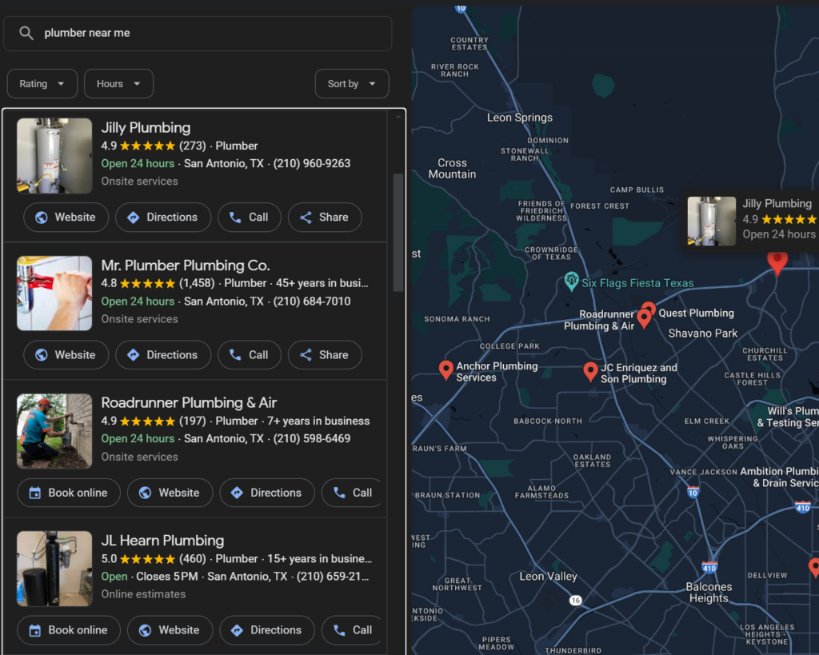
Task: Click Balcones Heights map label
Action: click(709, 593)
